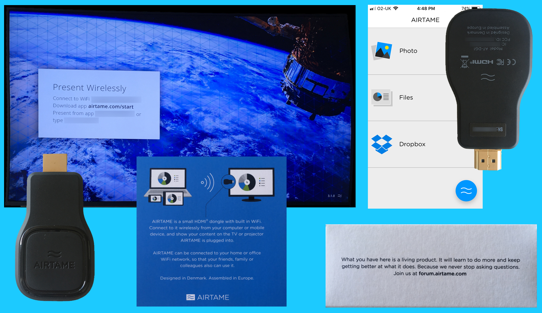The image size is (542, 313).
Task: Click the AIRTAME title in the phone app header
Action: [x=425, y=20]
